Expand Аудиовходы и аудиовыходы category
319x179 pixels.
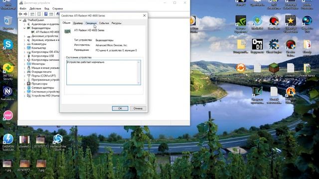click(24, 24)
